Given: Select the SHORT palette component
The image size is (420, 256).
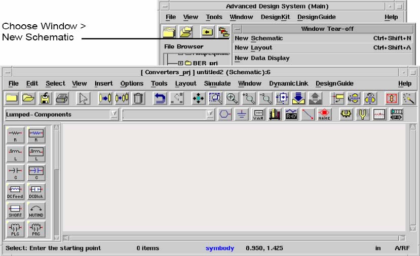Looking at the screenshot, I should click(15, 210).
